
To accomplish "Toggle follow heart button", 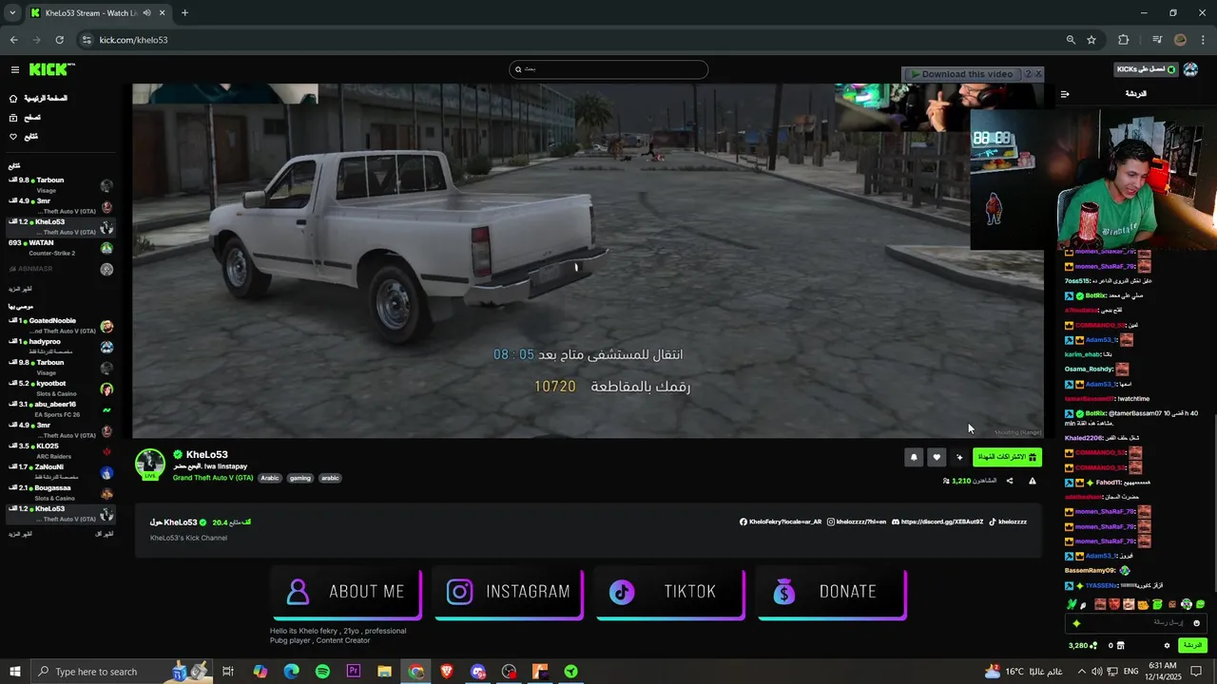I will (x=937, y=457).
